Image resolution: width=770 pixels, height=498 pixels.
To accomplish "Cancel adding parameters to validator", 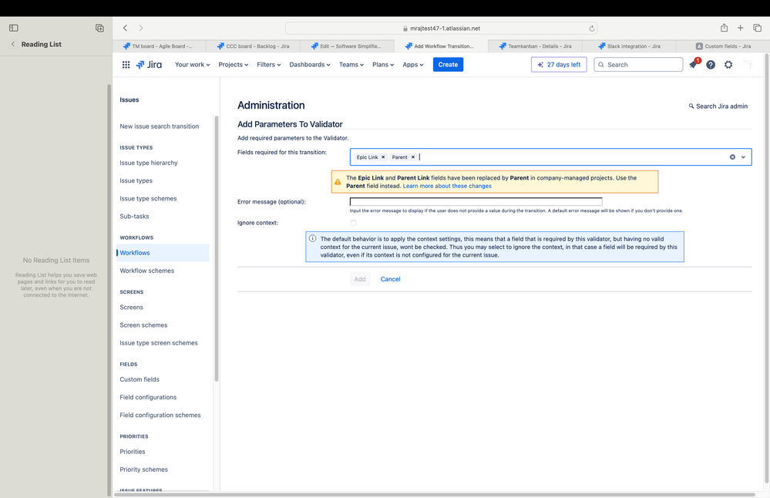I will 390,279.
